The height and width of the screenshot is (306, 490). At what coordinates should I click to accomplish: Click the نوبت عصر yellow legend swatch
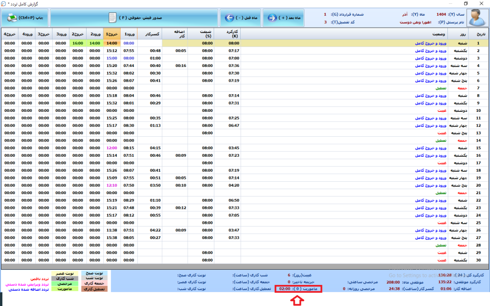[64, 273]
